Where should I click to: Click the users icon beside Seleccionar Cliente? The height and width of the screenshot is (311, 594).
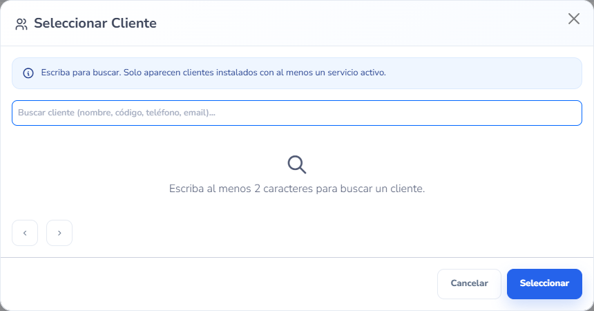pos(21,24)
